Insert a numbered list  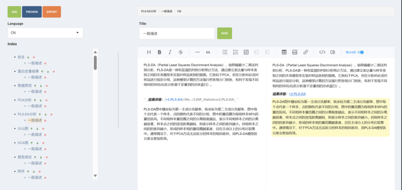(235, 52)
